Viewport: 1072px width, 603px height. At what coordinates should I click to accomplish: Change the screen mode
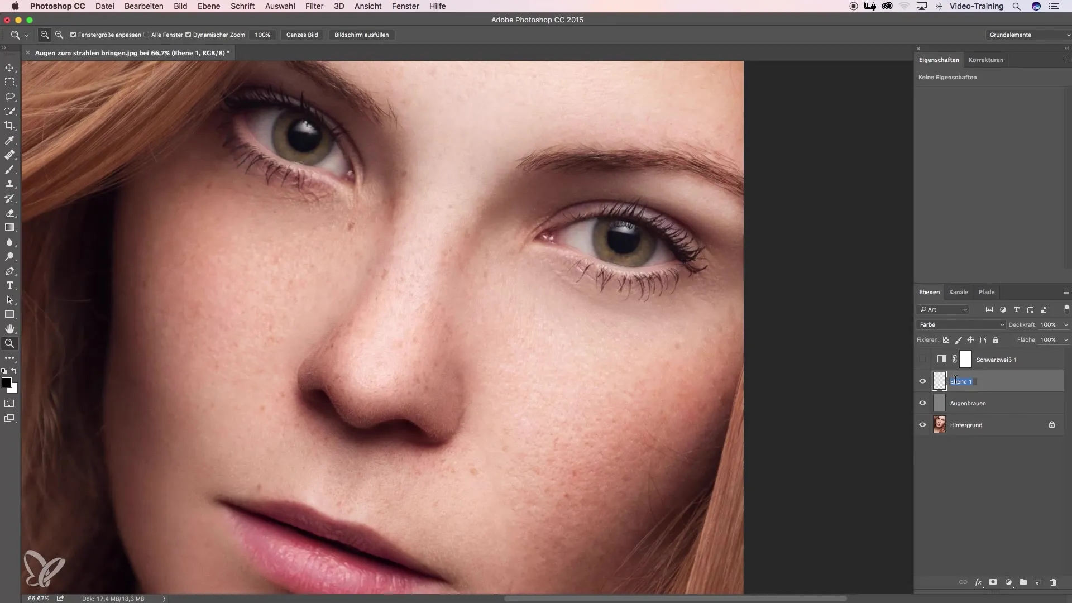[x=9, y=418]
